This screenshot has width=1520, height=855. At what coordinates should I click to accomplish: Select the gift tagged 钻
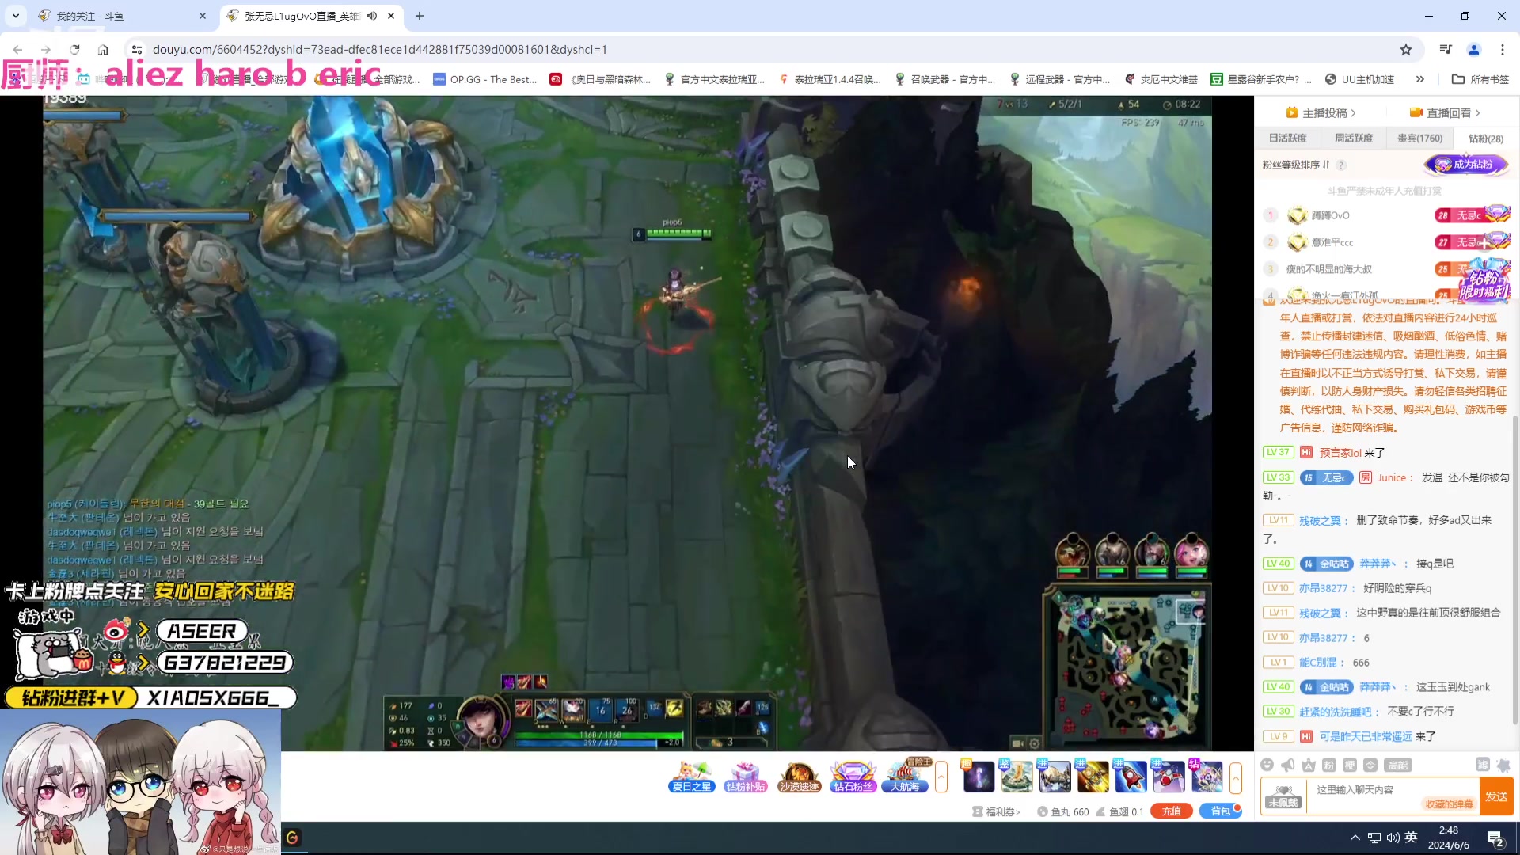(x=1206, y=777)
